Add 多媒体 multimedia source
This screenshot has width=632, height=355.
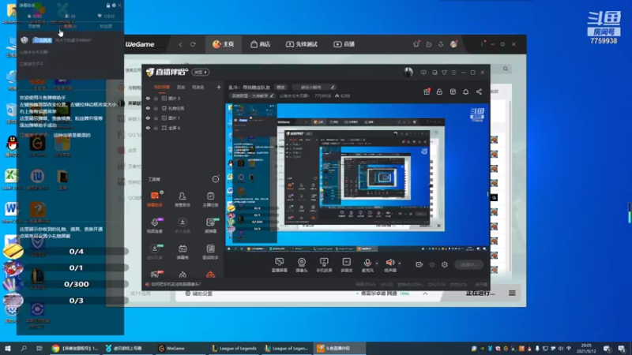coord(346,265)
